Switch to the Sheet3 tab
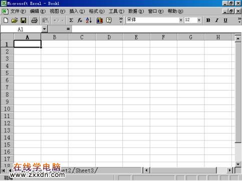The image size is (242, 181). [x=85, y=170]
